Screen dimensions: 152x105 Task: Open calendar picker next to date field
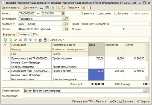click(x=63, y=13)
